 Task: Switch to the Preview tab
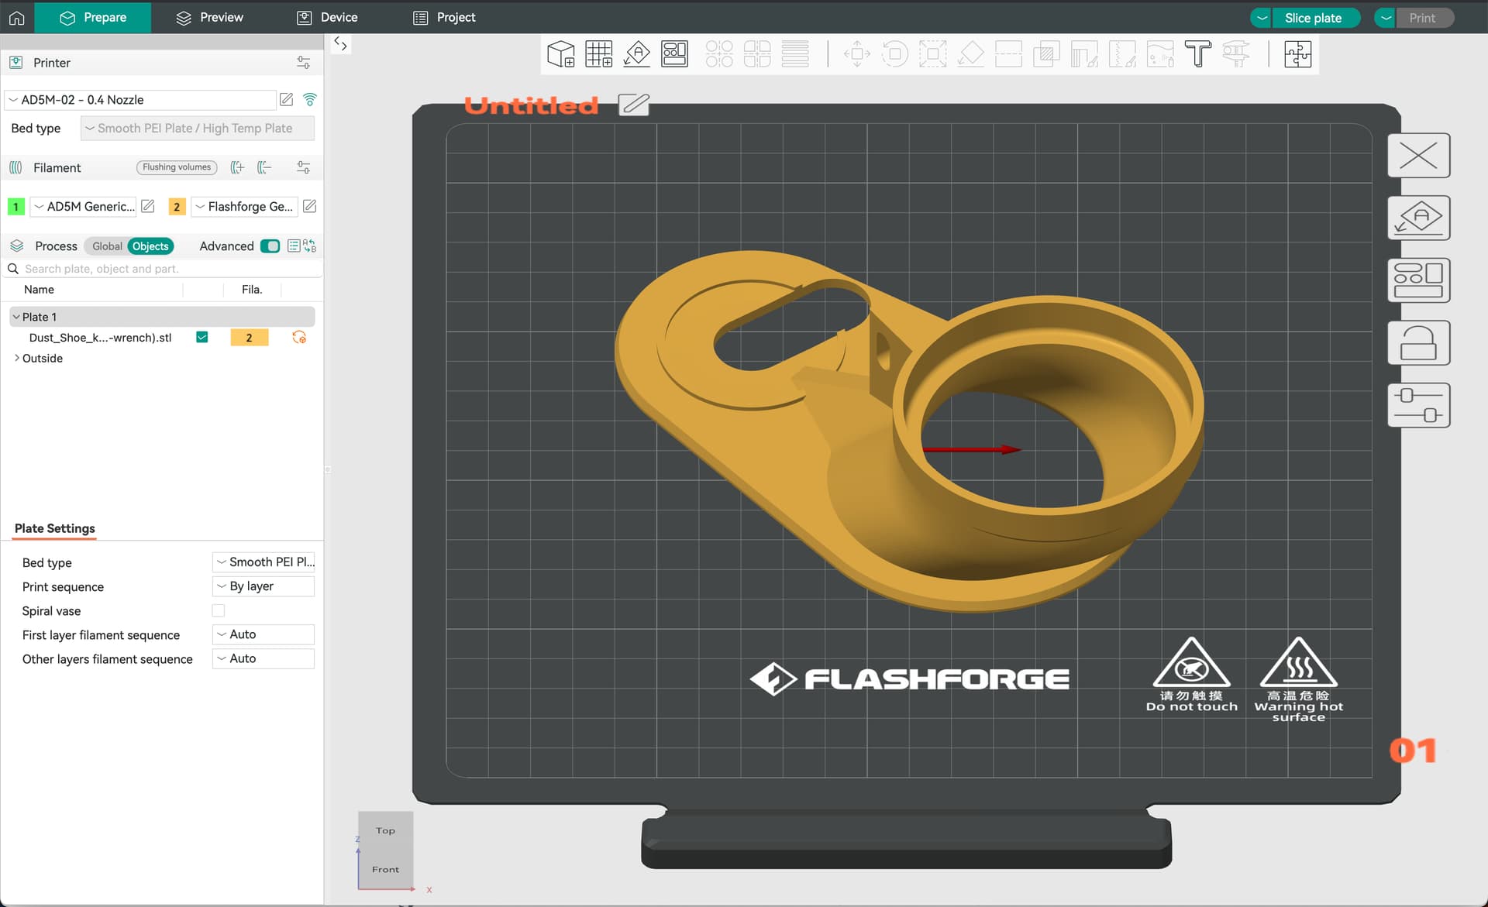point(209,17)
